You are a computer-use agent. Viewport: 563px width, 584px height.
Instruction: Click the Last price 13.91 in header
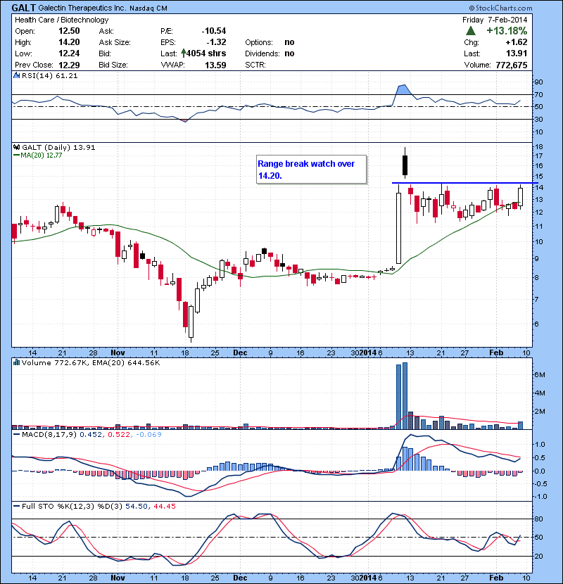[517, 53]
